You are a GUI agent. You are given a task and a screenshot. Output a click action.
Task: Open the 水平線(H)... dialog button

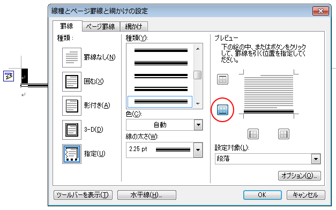(x=147, y=195)
